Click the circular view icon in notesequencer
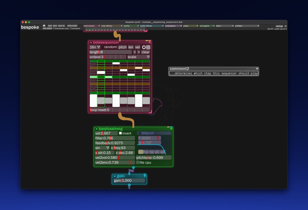 [x=144, y=47]
